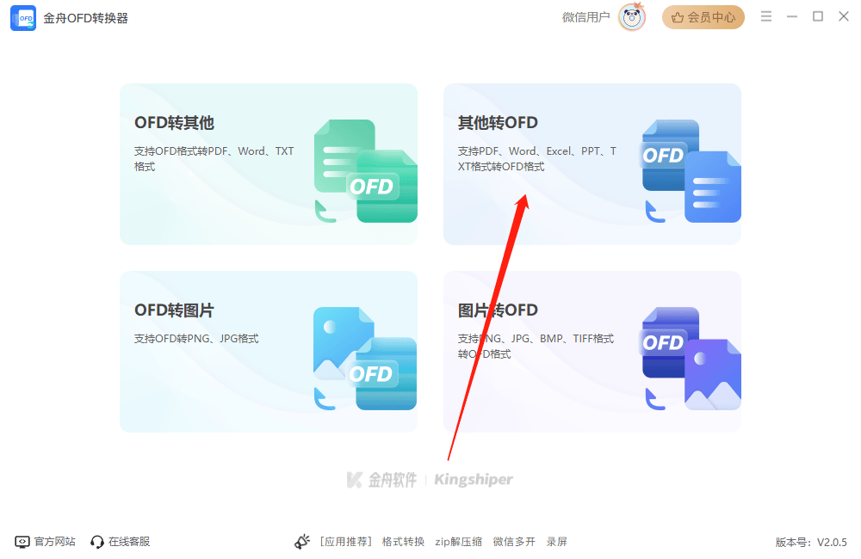Minimize the converter window
The height and width of the screenshot is (559, 861).
pyautogui.click(x=792, y=17)
